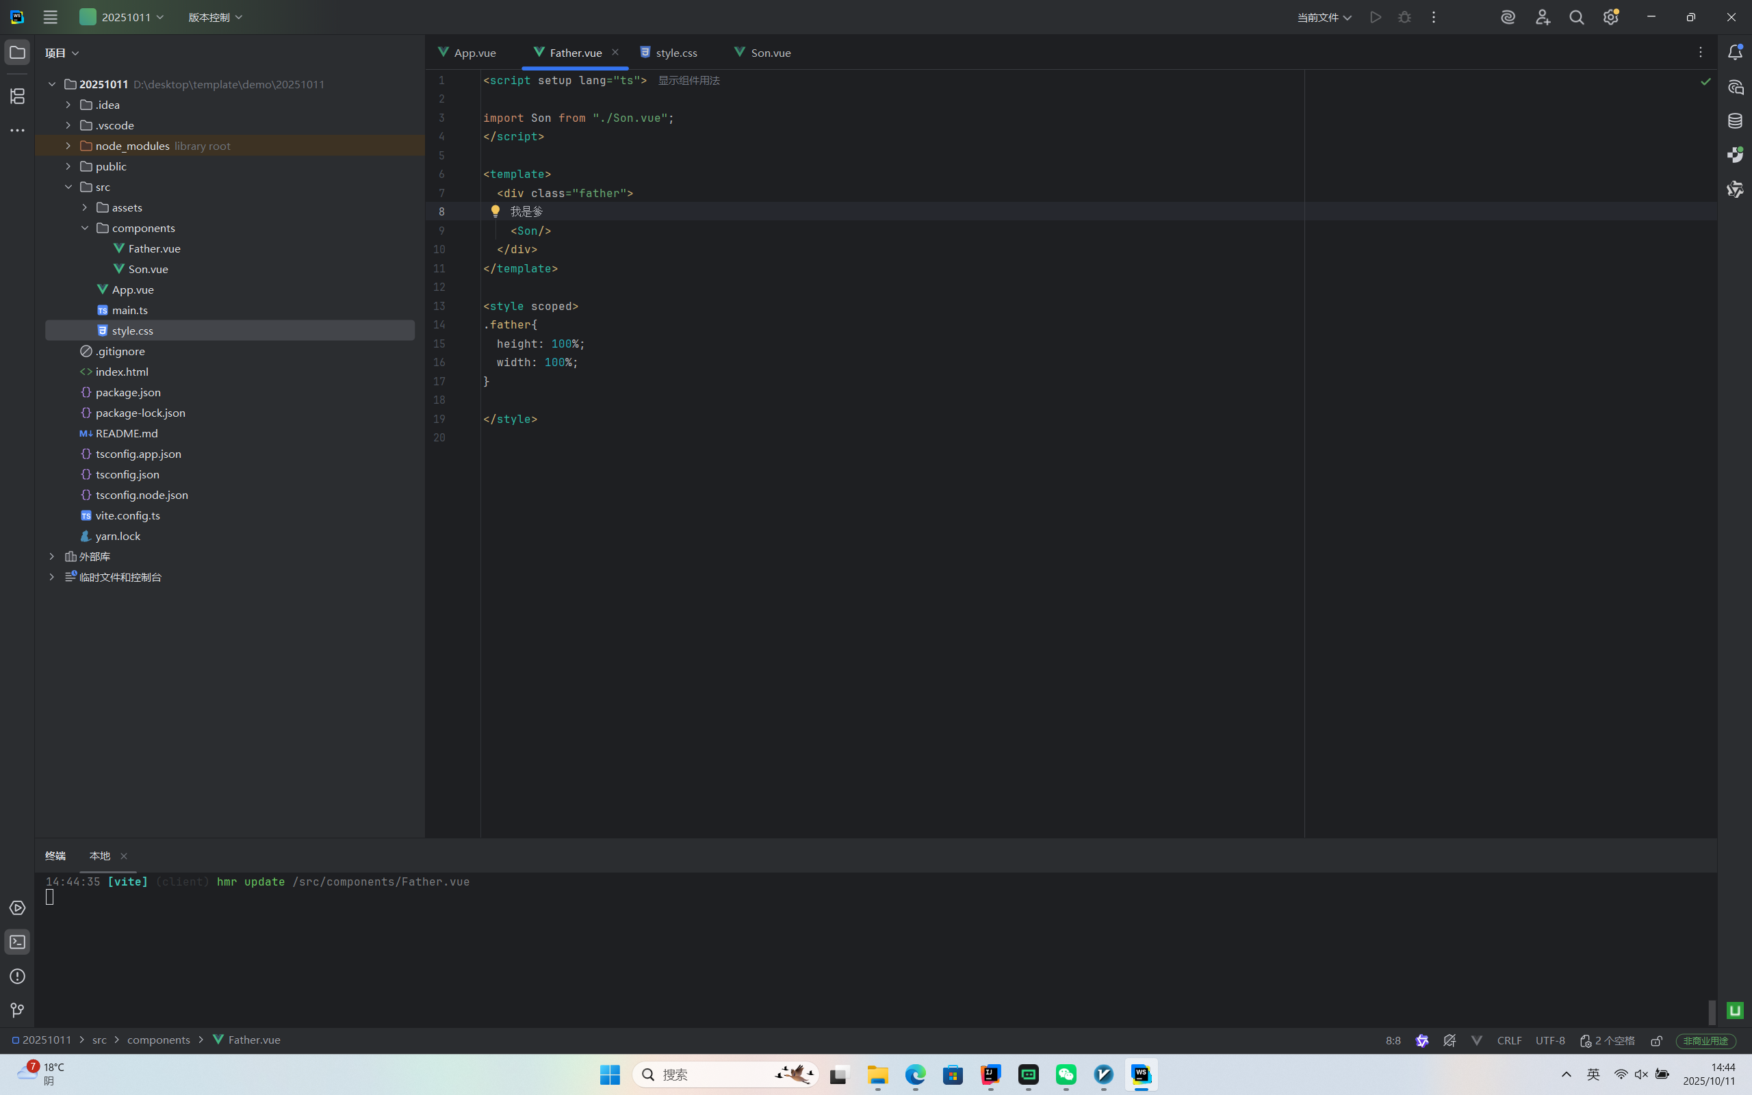Open the Search Everywhere magnifier icon
This screenshot has width=1752, height=1095.
(x=1576, y=17)
